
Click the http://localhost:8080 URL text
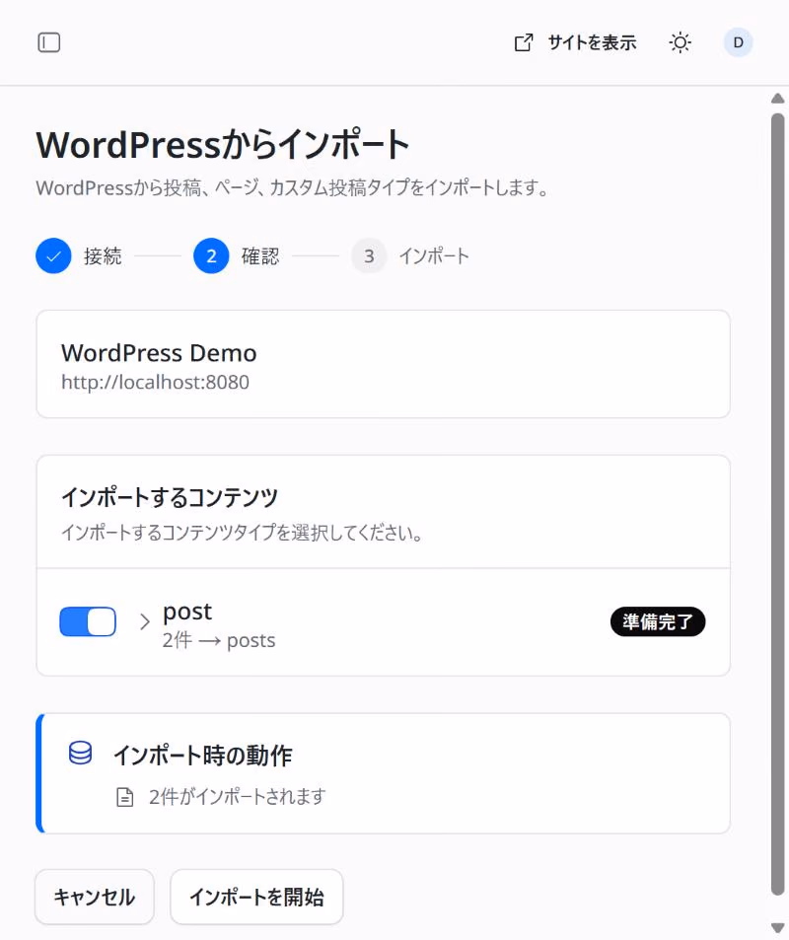click(155, 382)
